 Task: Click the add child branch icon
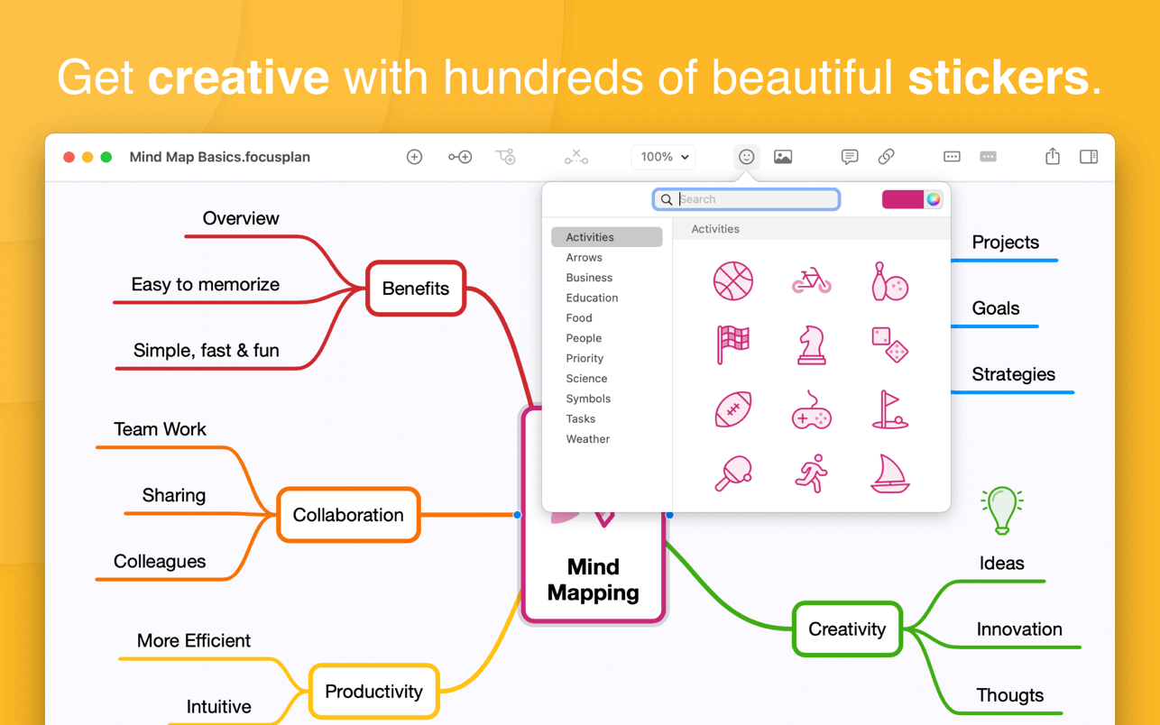pos(506,157)
